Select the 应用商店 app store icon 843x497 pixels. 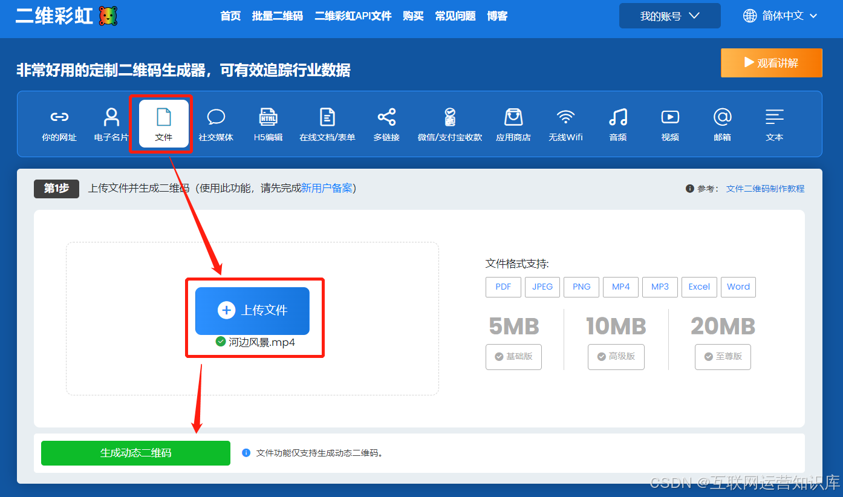[513, 117]
